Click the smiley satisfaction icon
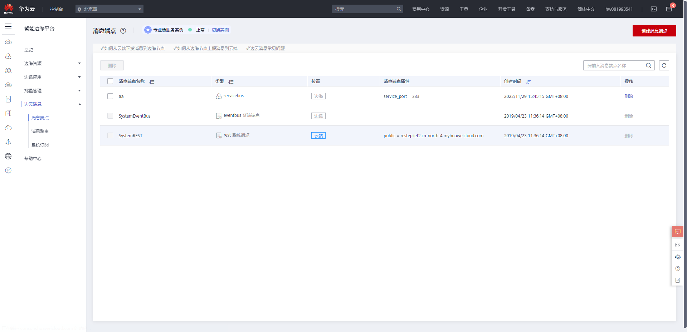 pos(678,245)
